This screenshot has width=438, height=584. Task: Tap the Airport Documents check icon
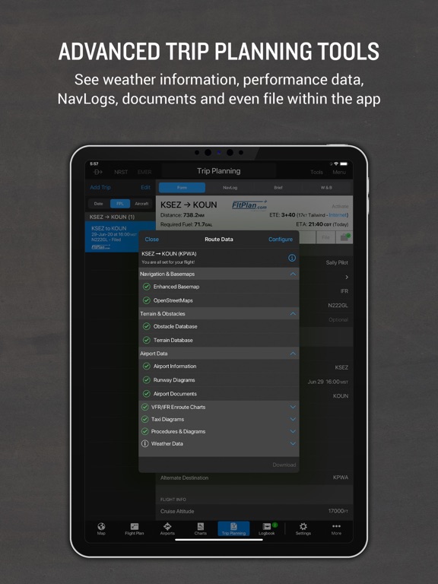146,394
